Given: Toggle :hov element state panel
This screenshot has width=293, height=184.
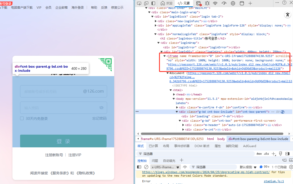Looking at the screenshot, I should (x=259, y=154).
